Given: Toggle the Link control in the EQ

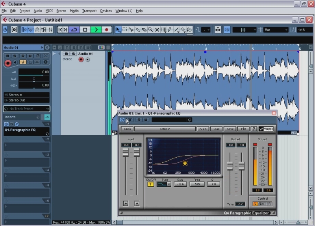Looking at the screenshot, I should pyautogui.click(x=263, y=204).
